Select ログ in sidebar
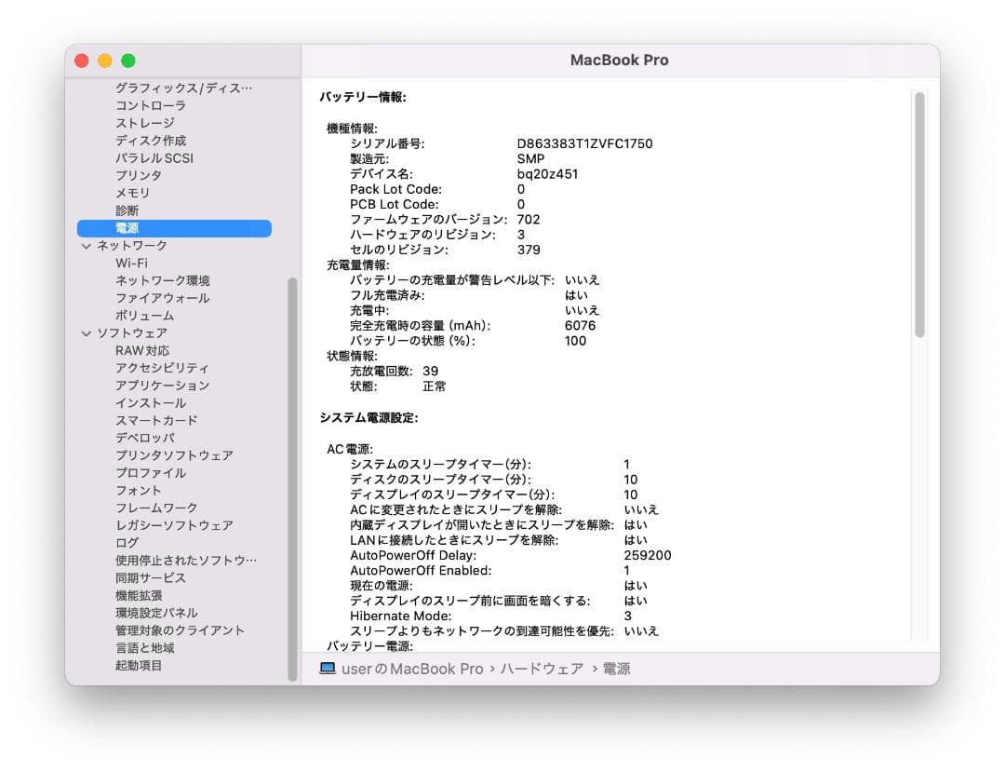Screen dimensions: 1005x772 (127, 543)
